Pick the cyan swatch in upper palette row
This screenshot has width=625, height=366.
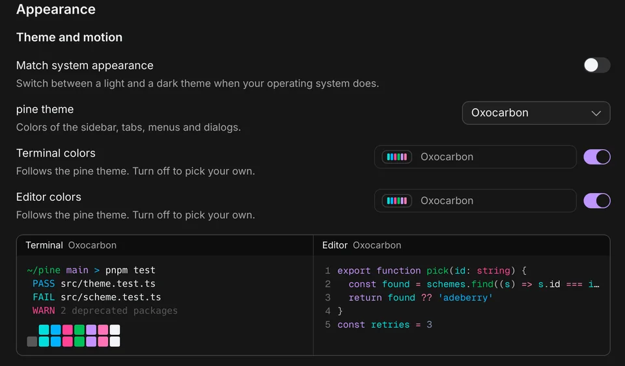44,330
